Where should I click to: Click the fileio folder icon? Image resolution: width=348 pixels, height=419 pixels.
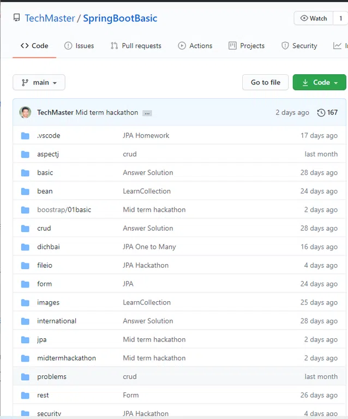(x=25, y=266)
